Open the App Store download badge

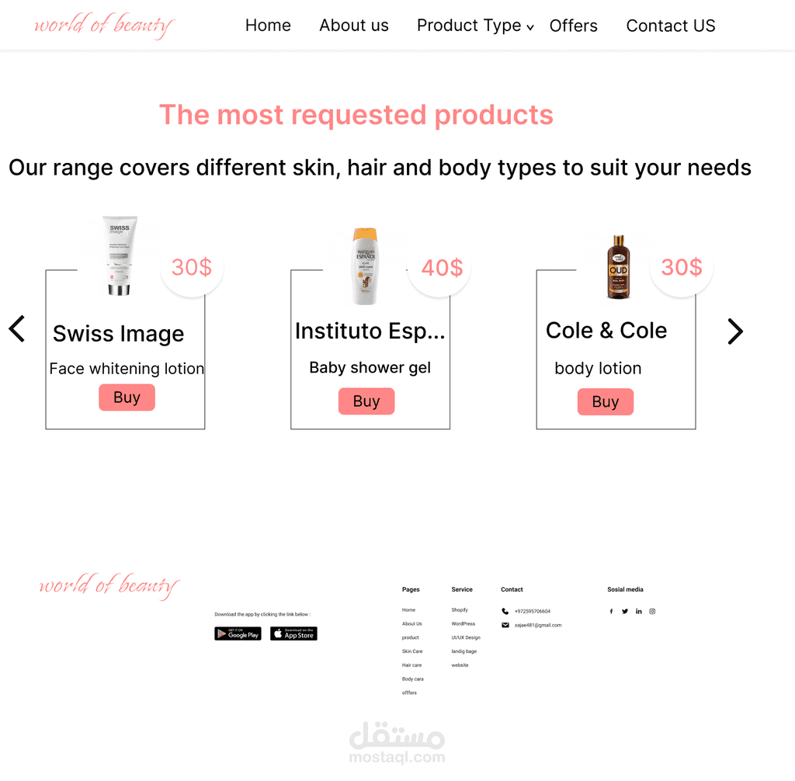click(x=293, y=634)
